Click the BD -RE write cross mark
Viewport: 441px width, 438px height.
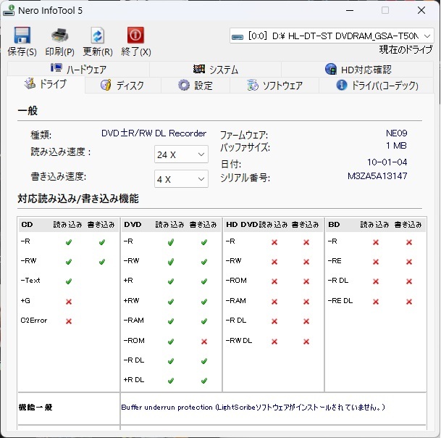(x=409, y=262)
